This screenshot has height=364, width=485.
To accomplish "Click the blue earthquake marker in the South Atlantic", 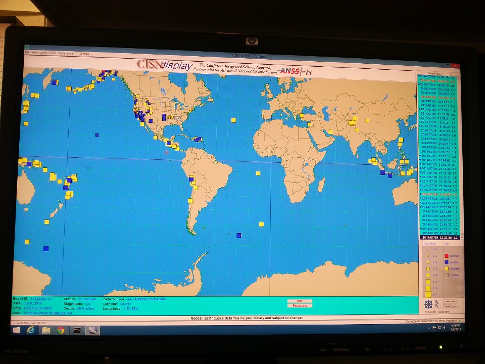I will click(x=239, y=235).
